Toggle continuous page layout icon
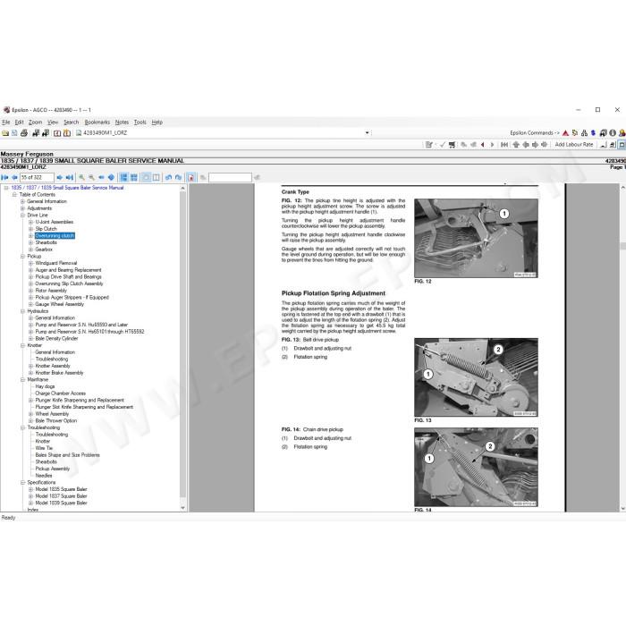 (123, 177)
